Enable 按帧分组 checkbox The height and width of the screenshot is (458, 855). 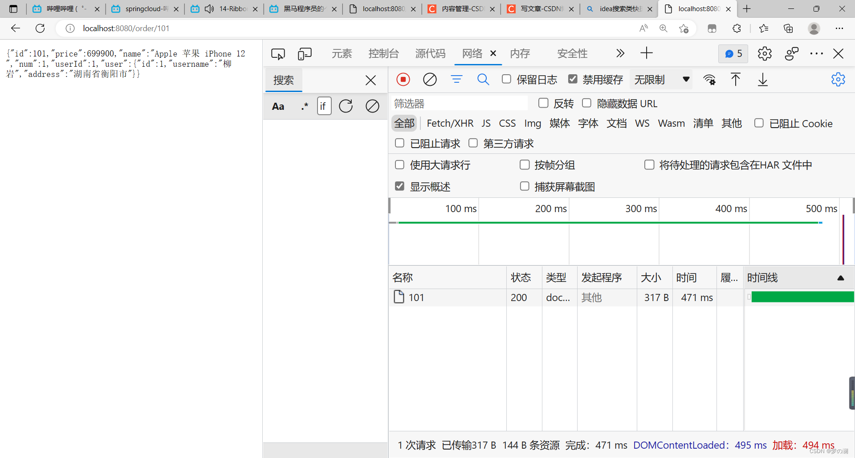tap(525, 165)
